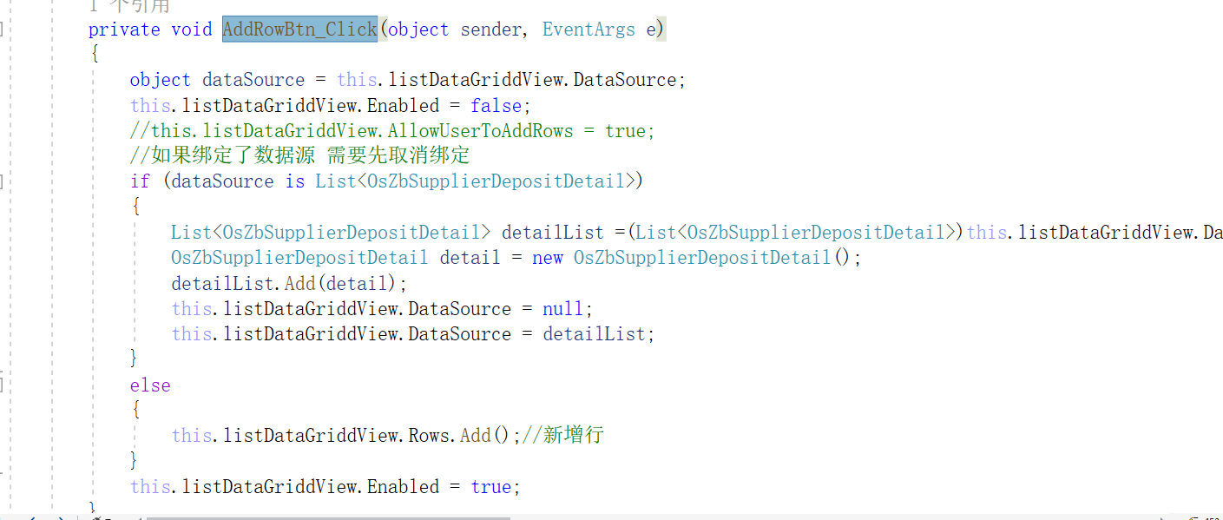1223x520 pixels.
Task: Click the commented-out AllowUserToAddRows line
Action: [392, 131]
